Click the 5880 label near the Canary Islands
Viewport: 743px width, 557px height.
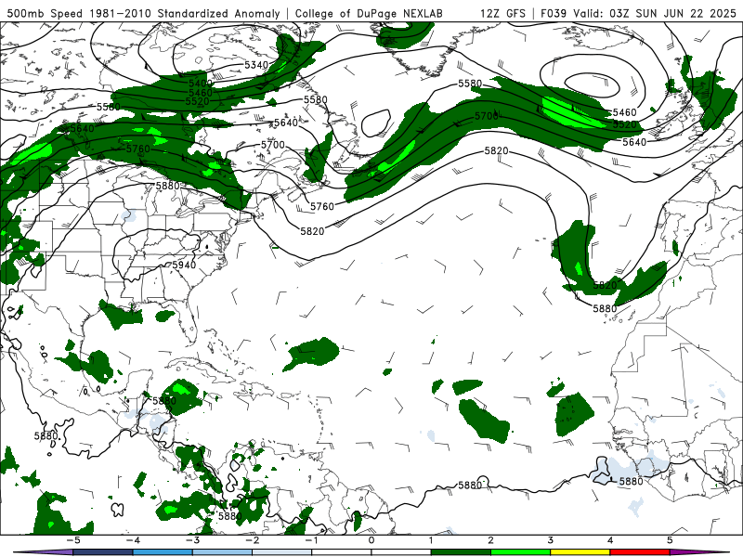pyautogui.click(x=605, y=309)
